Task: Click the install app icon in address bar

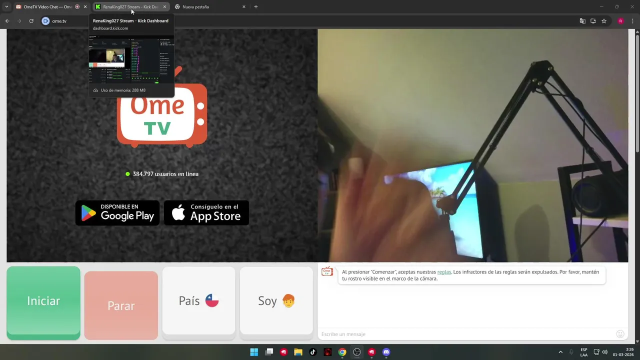Action: (x=593, y=21)
